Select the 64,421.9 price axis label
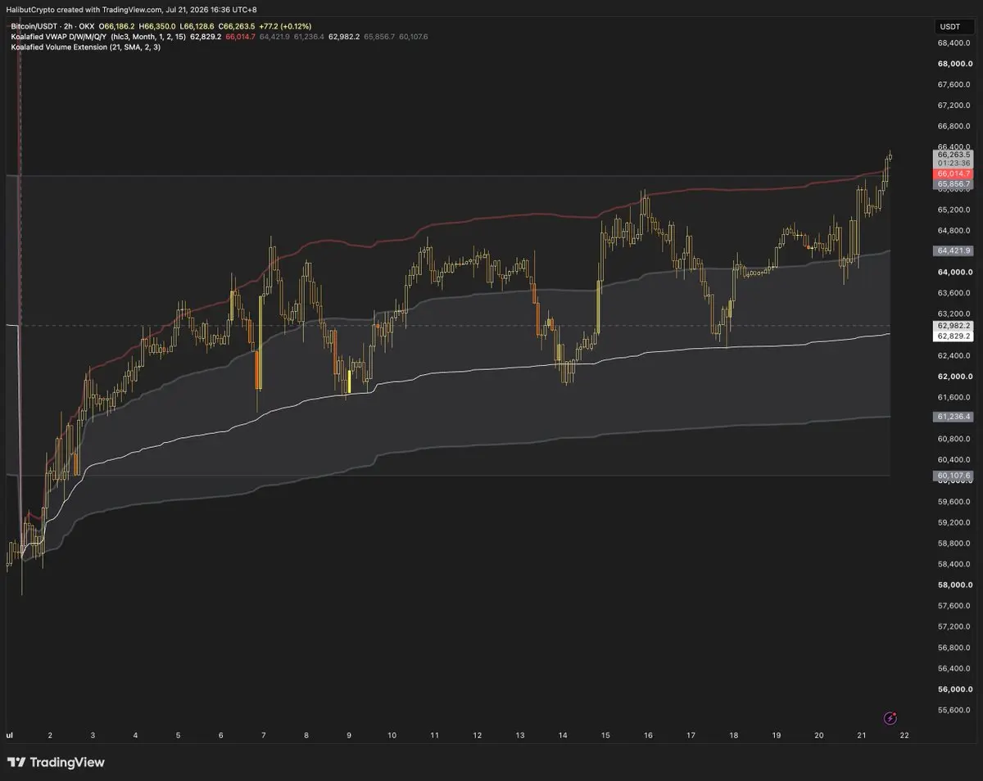 (x=954, y=251)
